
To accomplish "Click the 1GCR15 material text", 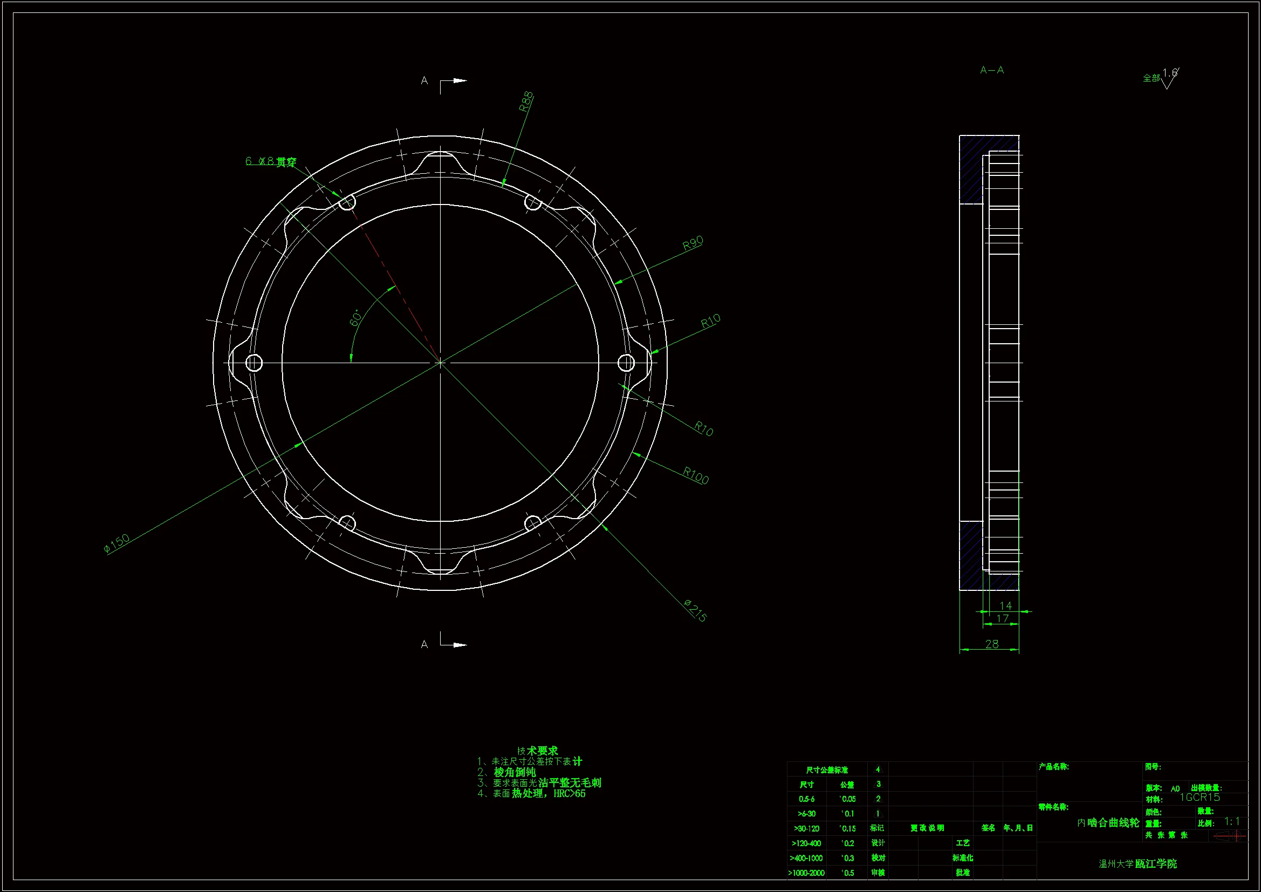I will (1200, 798).
